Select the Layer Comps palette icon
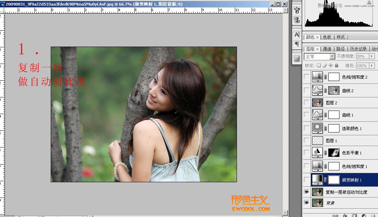This screenshot has width=378, height=217. point(296,58)
